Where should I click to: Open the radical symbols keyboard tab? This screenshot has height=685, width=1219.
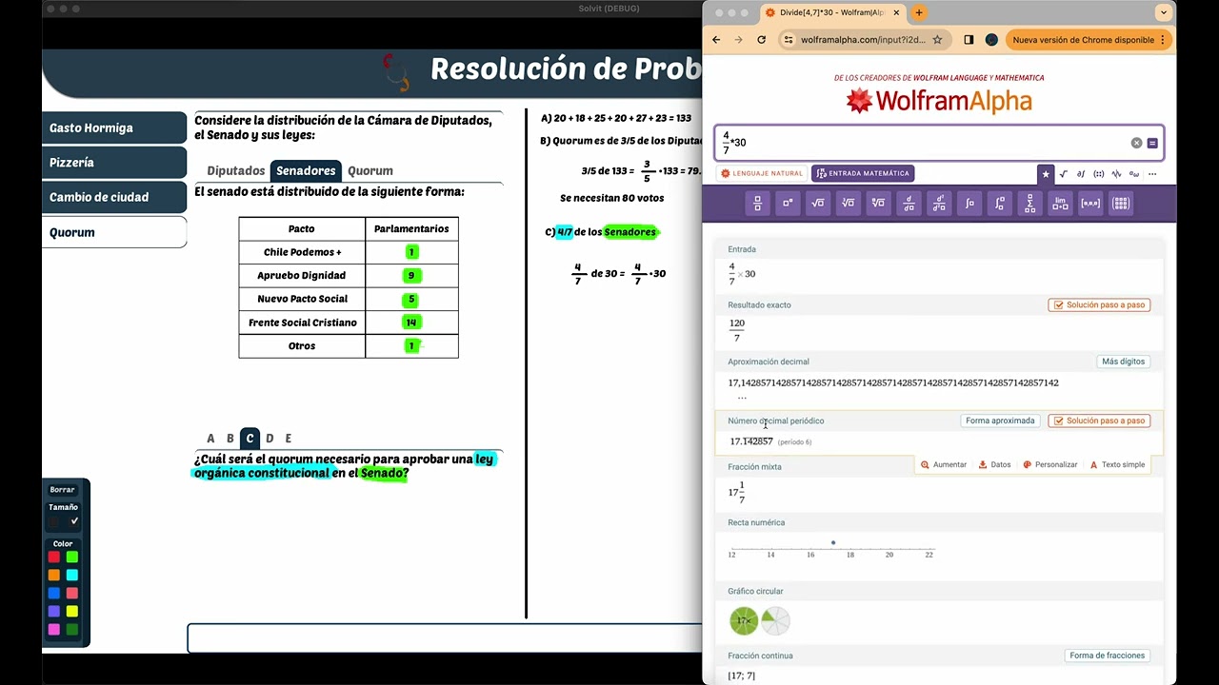[1064, 174]
